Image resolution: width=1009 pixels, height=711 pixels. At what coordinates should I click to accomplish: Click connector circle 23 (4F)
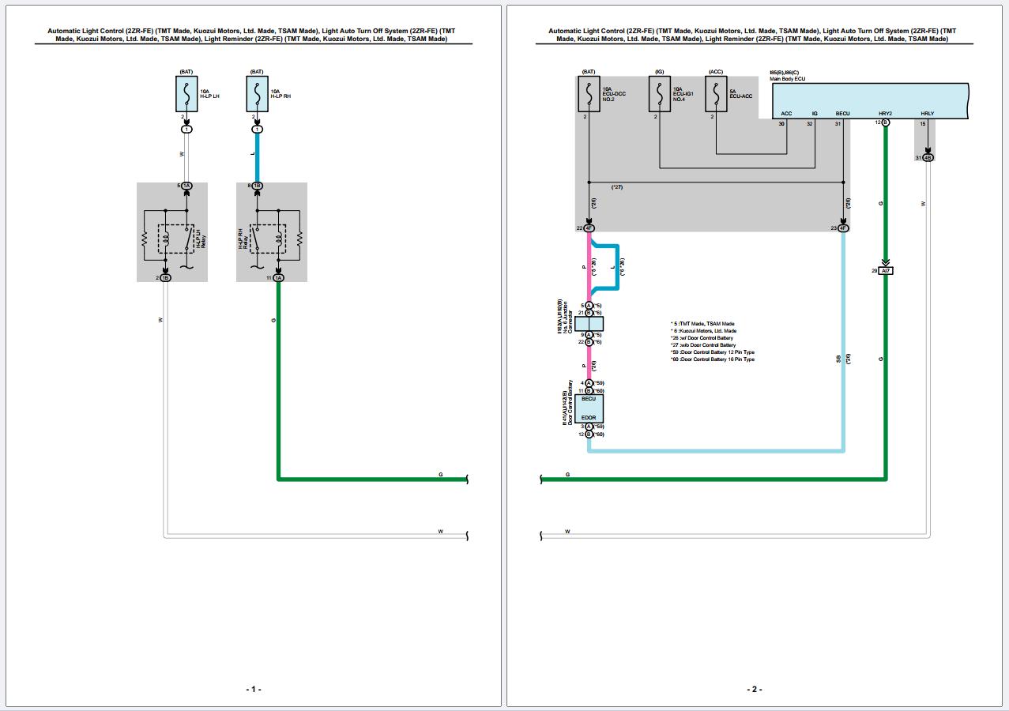point(842,228)
